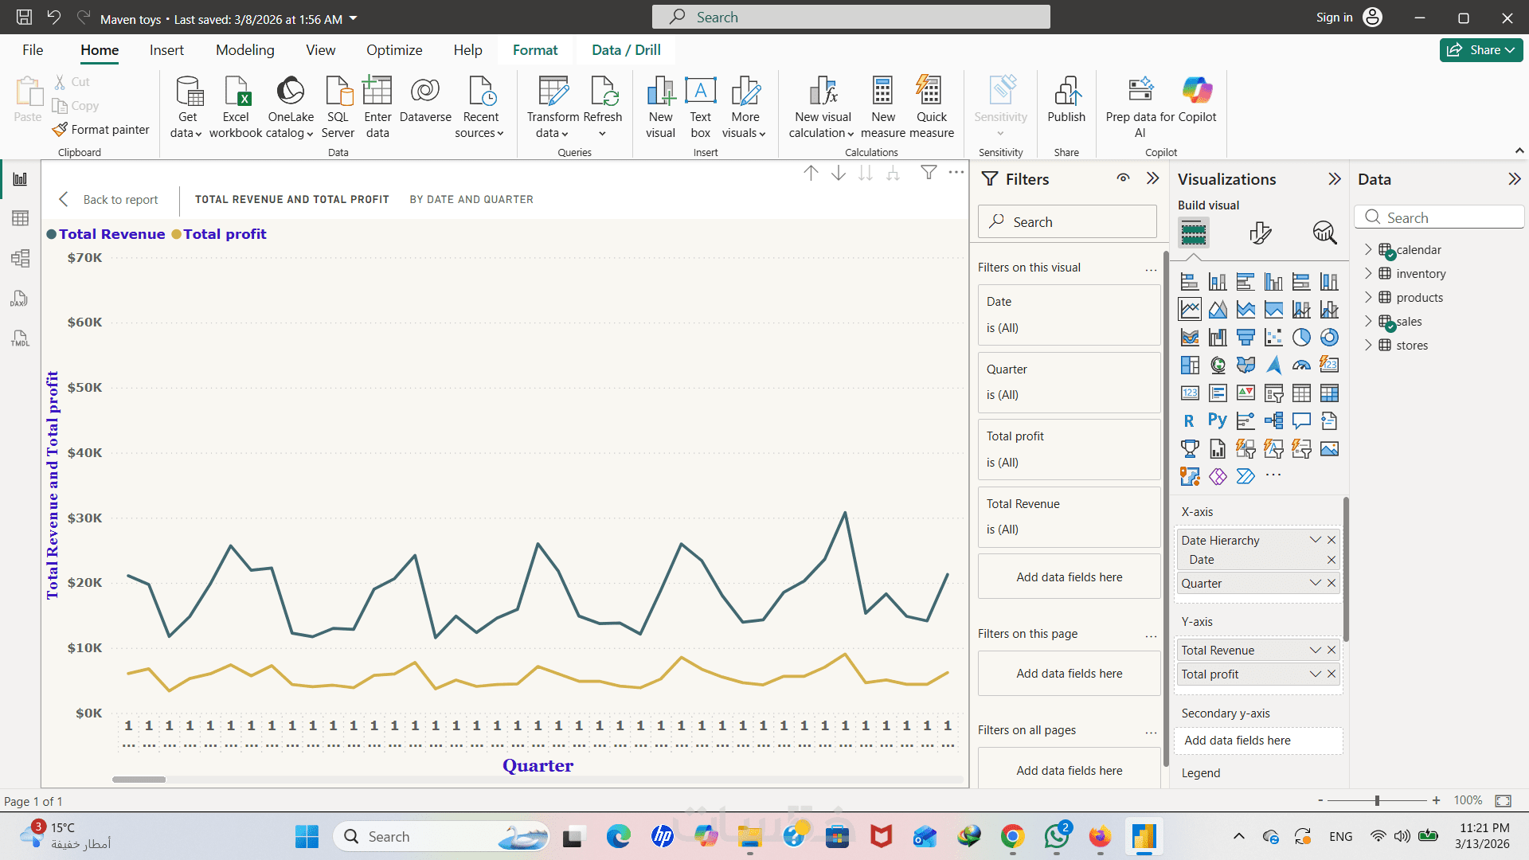The width and height of the screenshot is (1529, 860).
Task: Select the Python visual icon
Action: 1218,420
